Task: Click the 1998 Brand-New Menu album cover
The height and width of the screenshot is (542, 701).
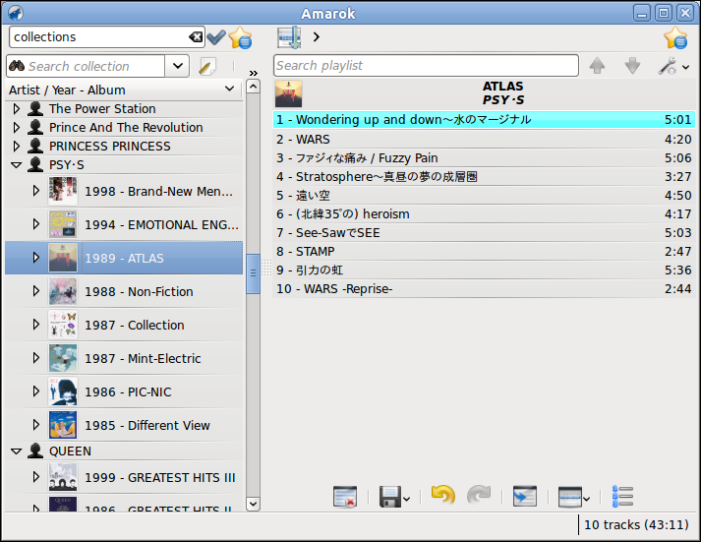Action: point(63,191)
